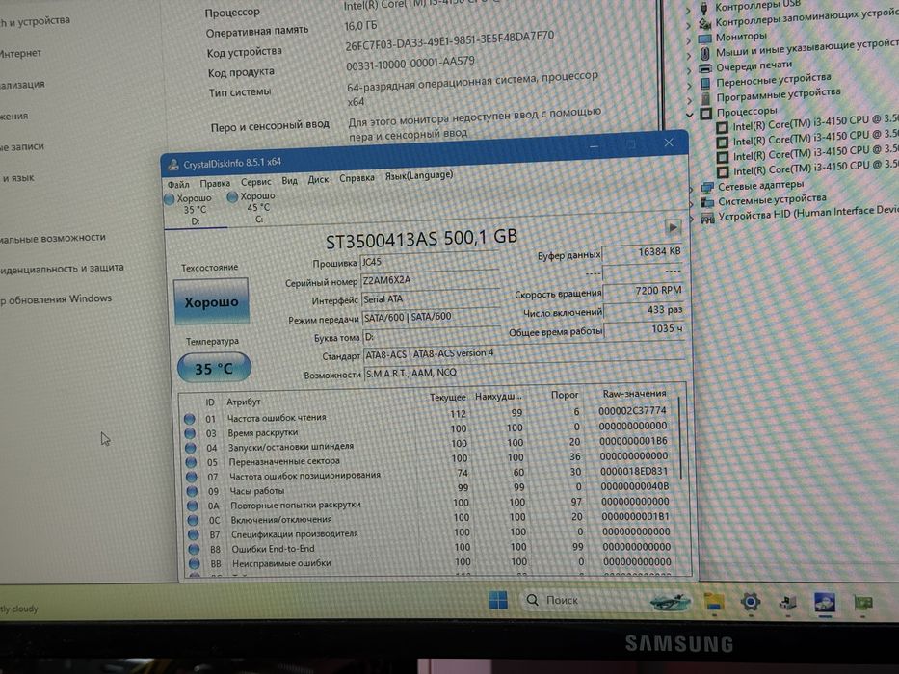Screen dimensions: 899x674
Task: Open the Windows Start menu
Action: pos(498,600)
